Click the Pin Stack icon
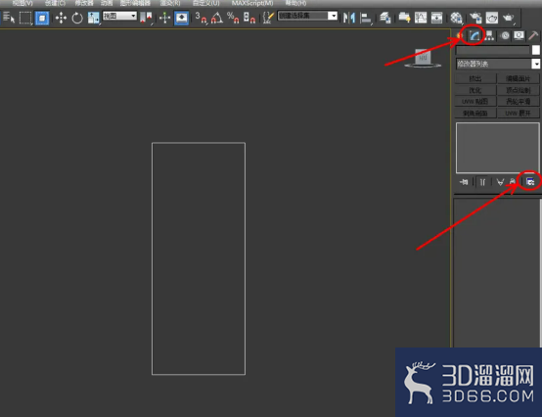The height and width of the screenshot is (417, 542). click(465, 182)
